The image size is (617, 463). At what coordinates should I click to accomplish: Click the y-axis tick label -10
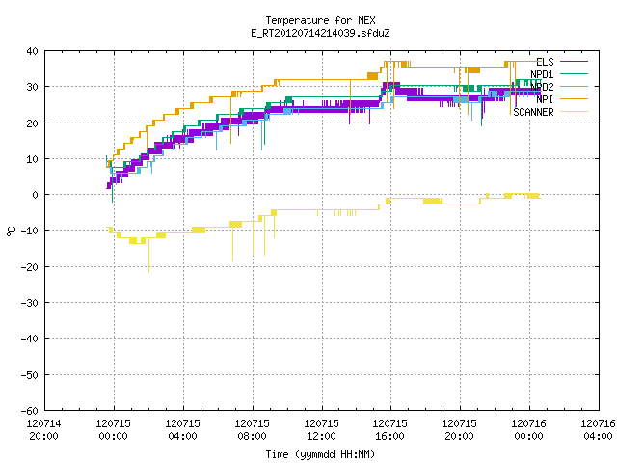(x=30, y=231)
